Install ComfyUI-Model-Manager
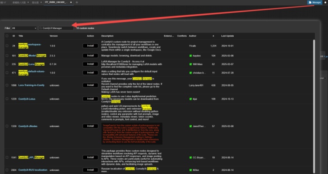 [90, 55]
